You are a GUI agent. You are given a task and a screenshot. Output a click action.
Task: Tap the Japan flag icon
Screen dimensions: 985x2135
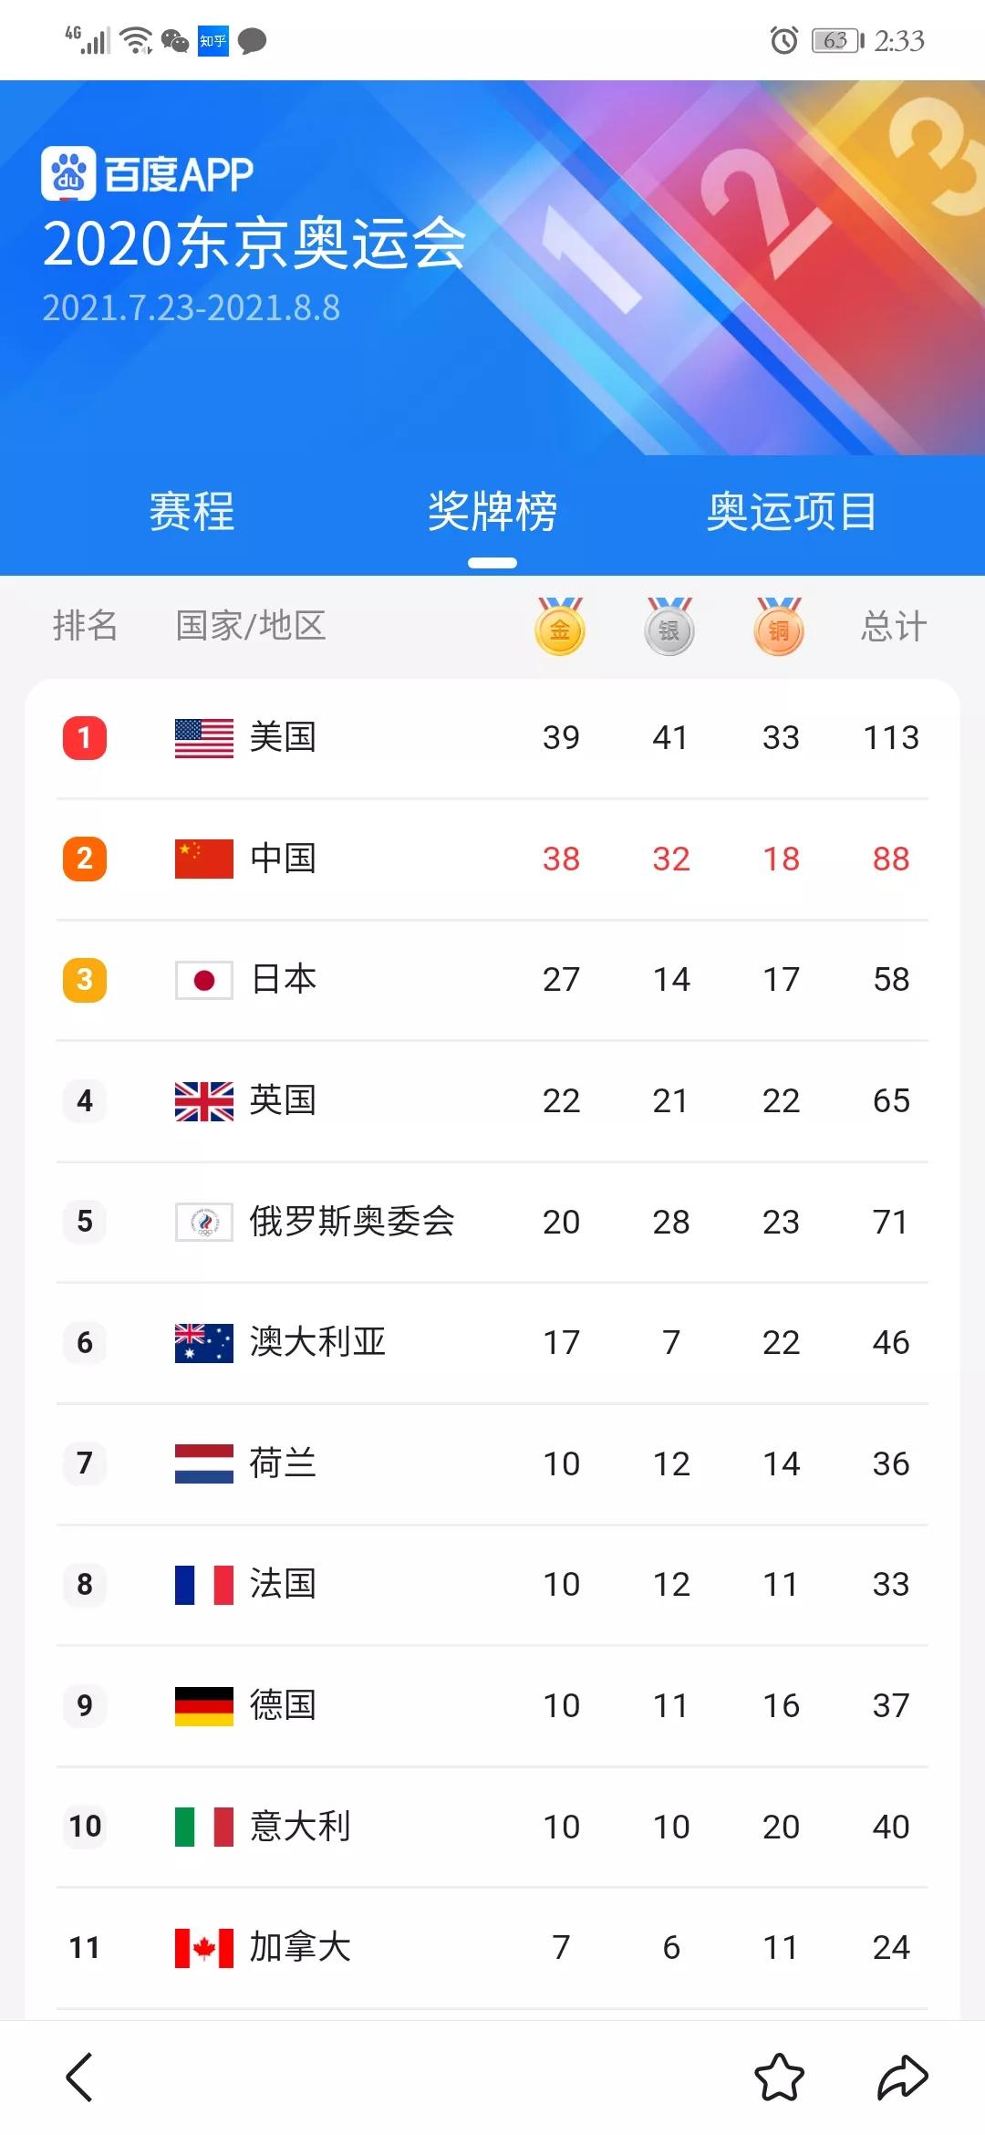204,980
